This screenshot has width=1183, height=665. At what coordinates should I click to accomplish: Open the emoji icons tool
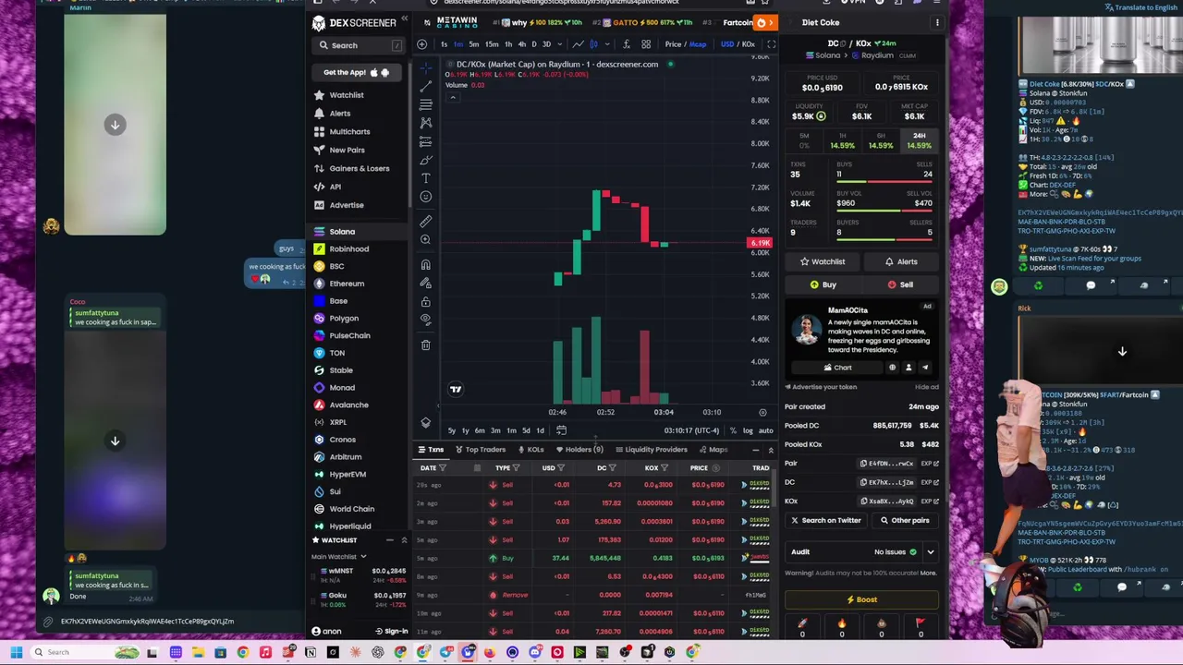(425, 197)
